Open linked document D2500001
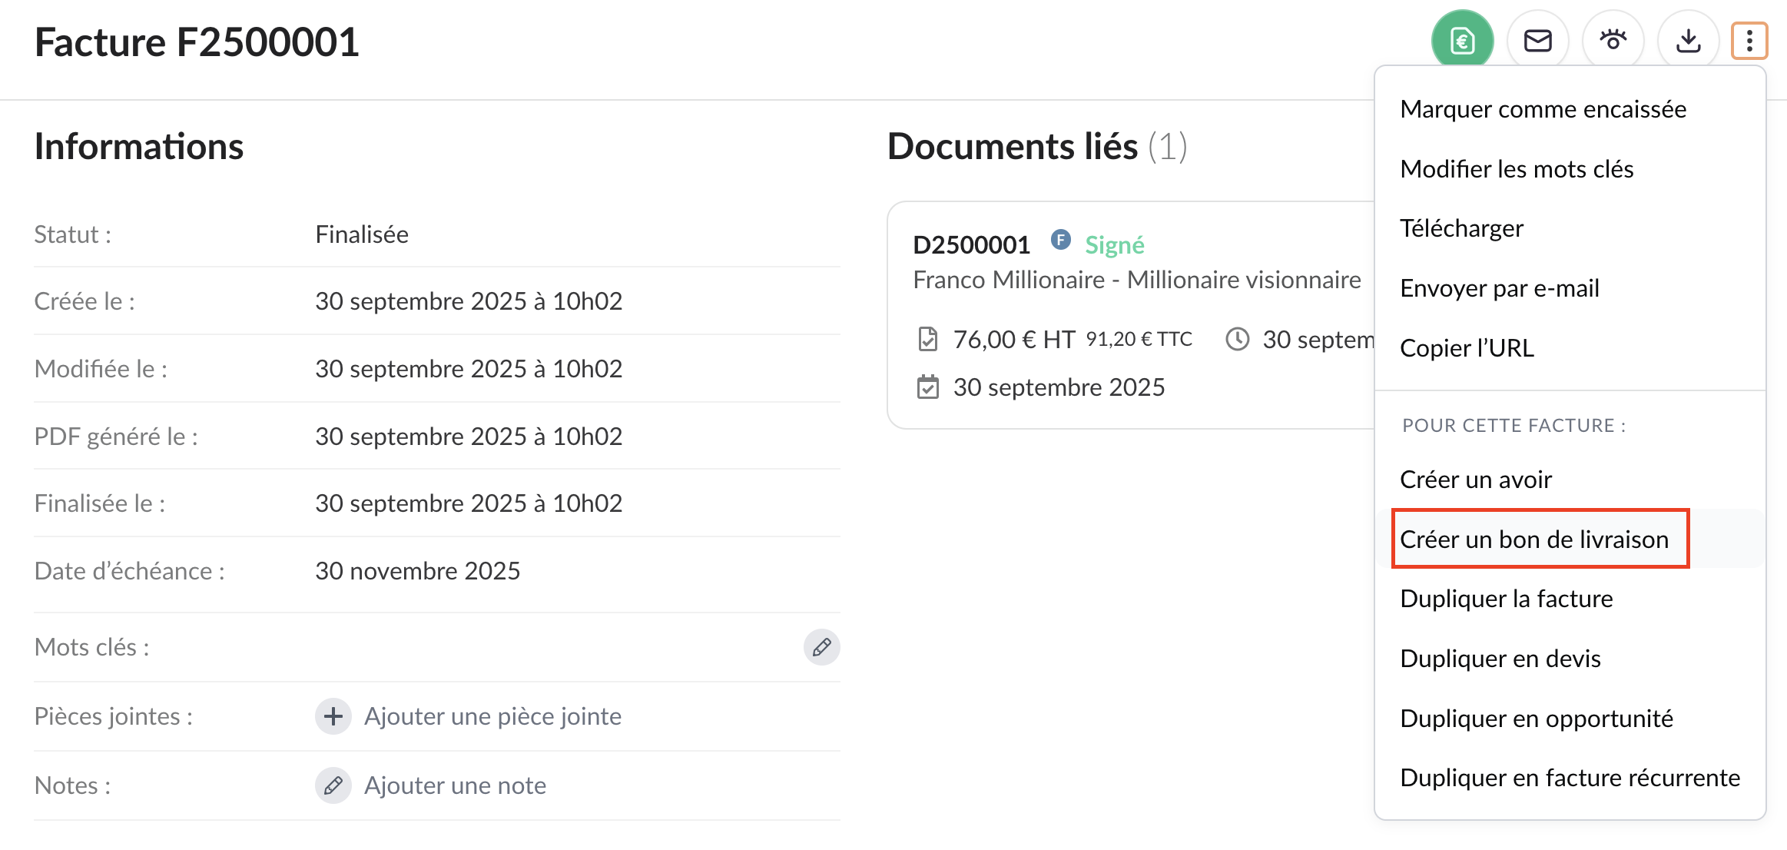Screen dimensions: 1787x850 [971, 244]
